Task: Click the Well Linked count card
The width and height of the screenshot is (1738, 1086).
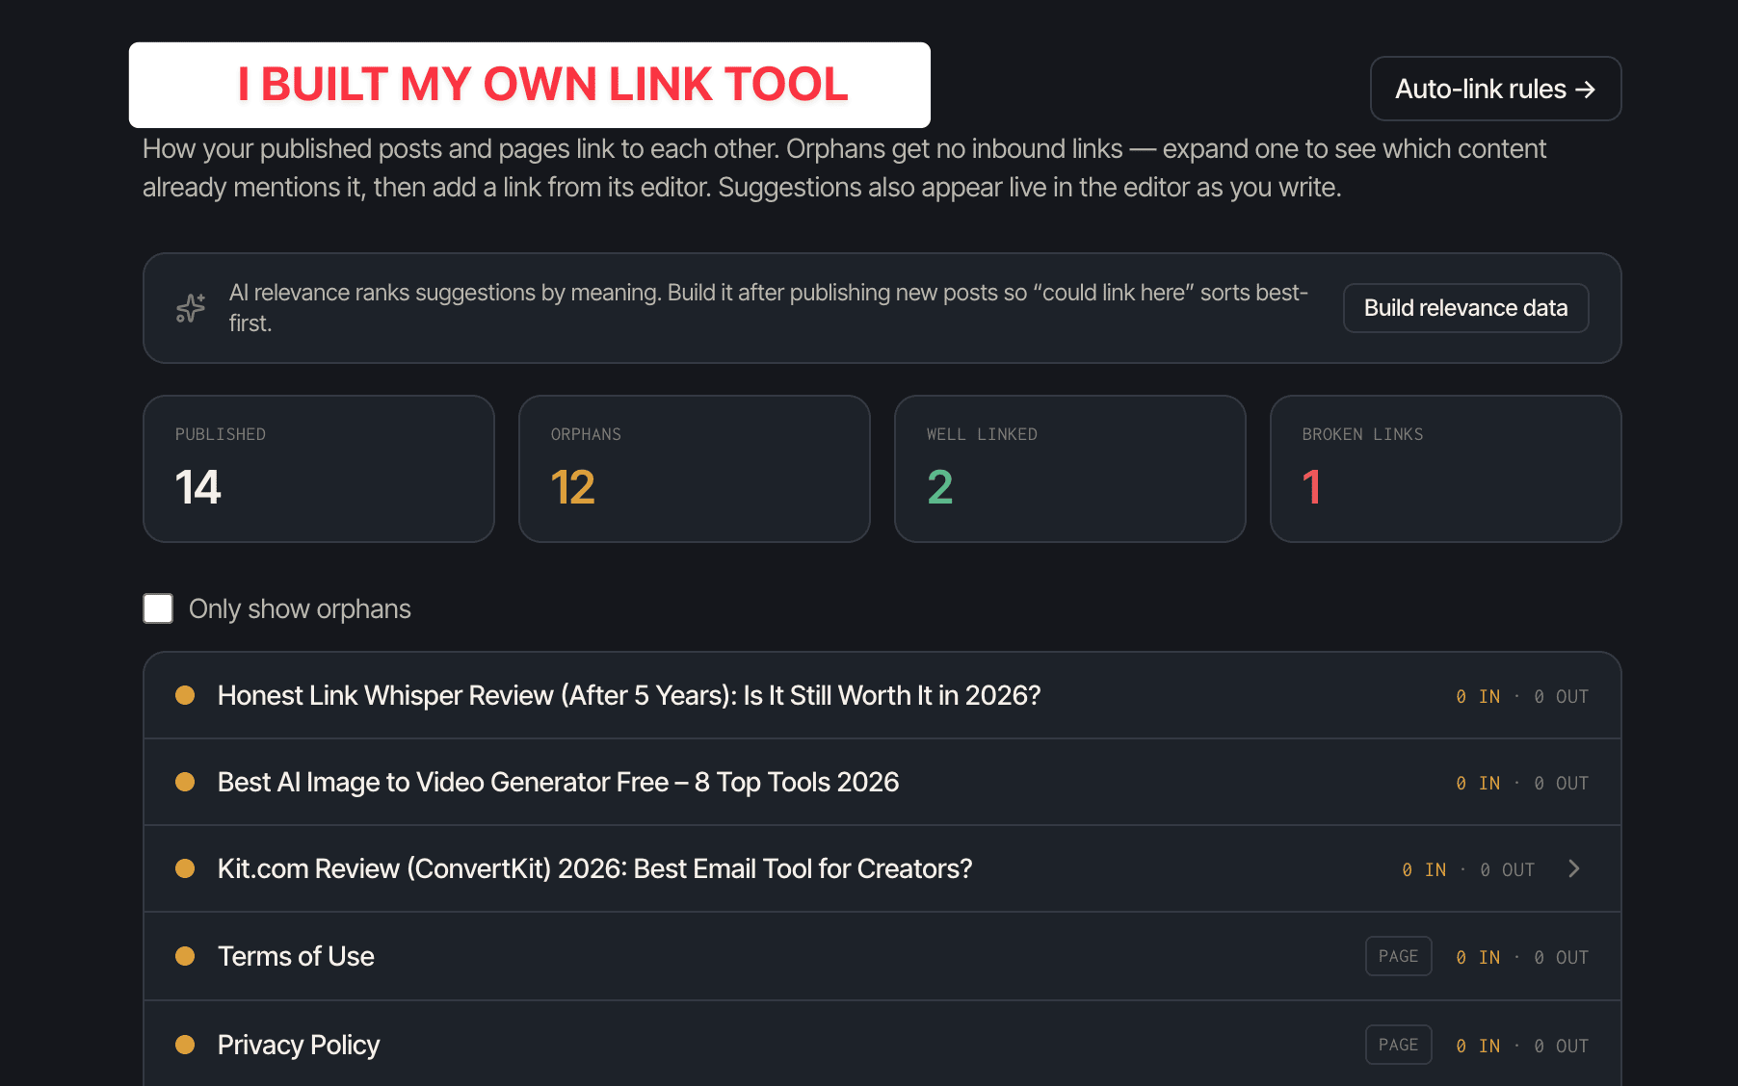Action: click(1070, 469)
